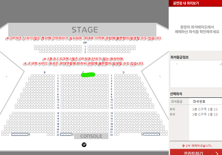This screenshot has height=155, width=222.
Task: Select the green highlighted seats in section C
Action: pos(88,75)
